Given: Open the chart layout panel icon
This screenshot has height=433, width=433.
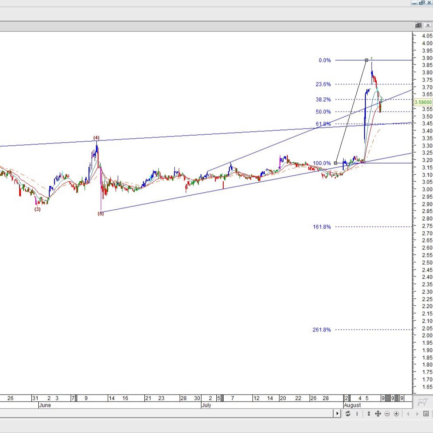Looking at the screenshot, I should pos(426,413).
